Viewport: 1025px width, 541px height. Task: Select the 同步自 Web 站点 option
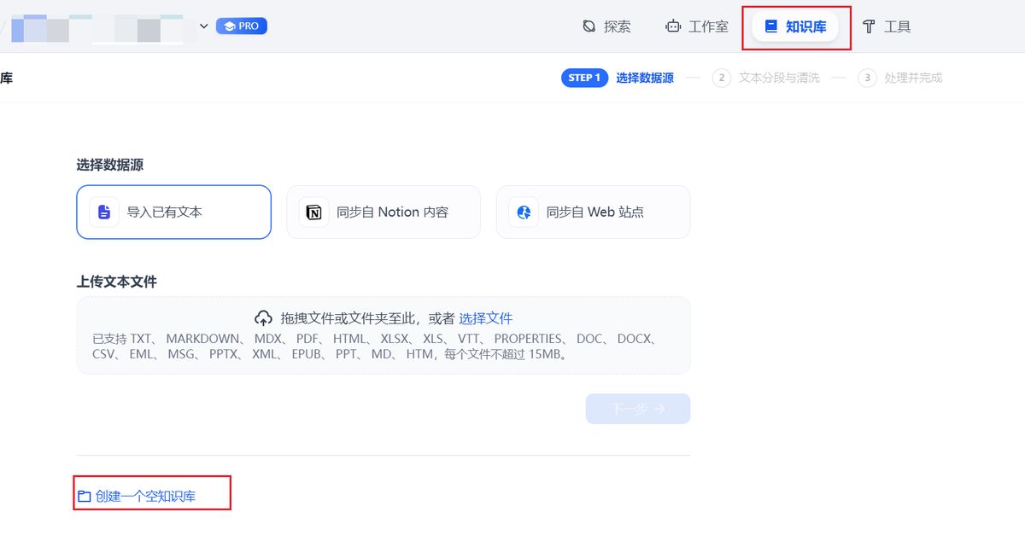click(593, 212)
